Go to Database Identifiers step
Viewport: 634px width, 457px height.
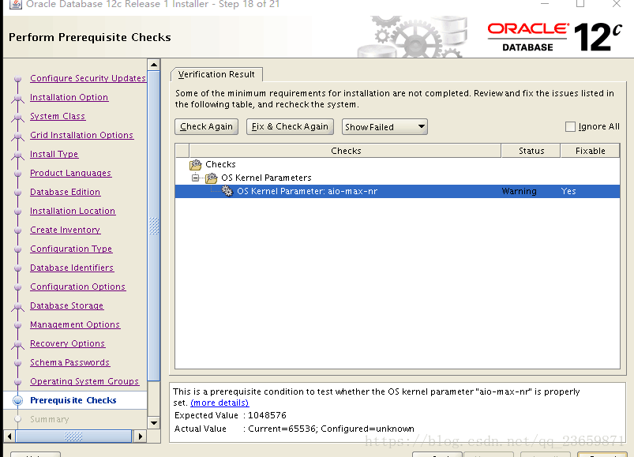point(72,268)
